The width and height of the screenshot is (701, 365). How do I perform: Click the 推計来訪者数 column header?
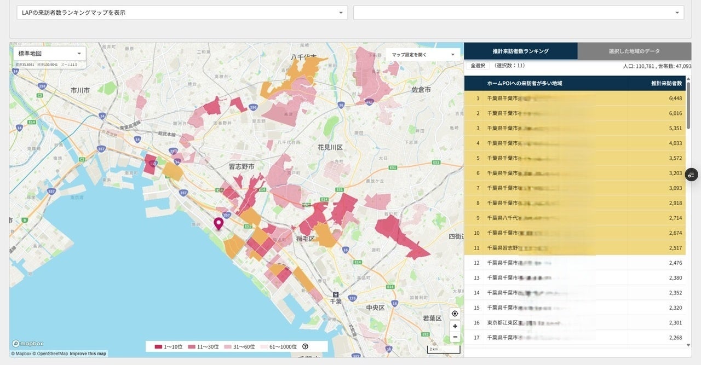pos(666,83)
